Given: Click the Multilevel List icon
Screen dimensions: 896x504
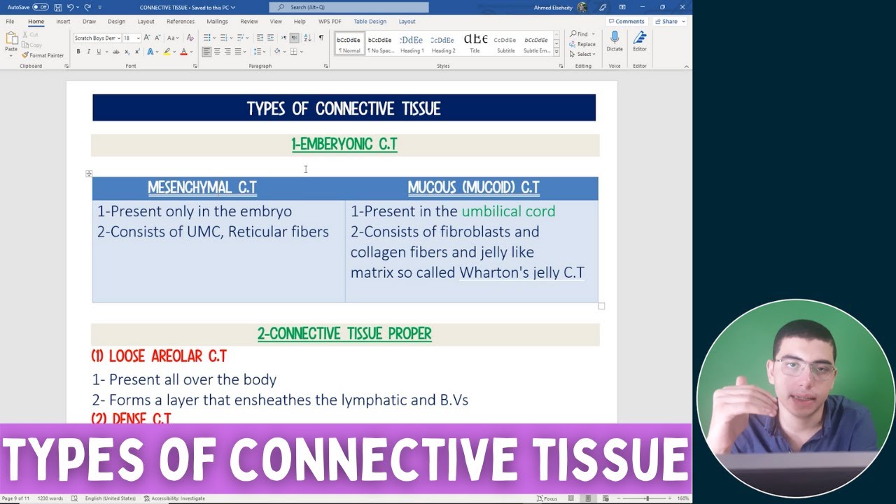Looking at the screenshot, I should 241,38.
